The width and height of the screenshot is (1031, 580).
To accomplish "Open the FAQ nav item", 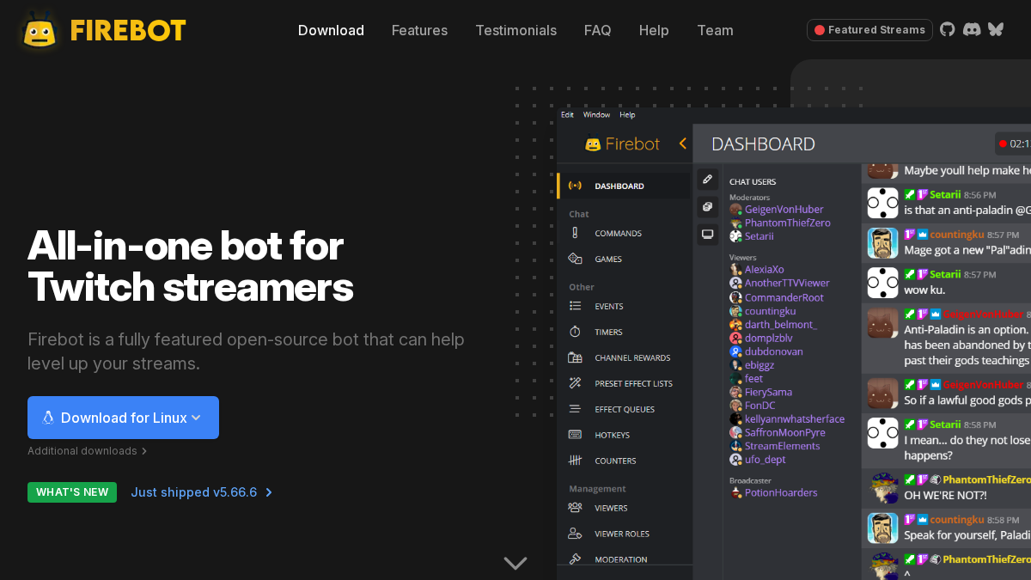I will pos(598,30).
